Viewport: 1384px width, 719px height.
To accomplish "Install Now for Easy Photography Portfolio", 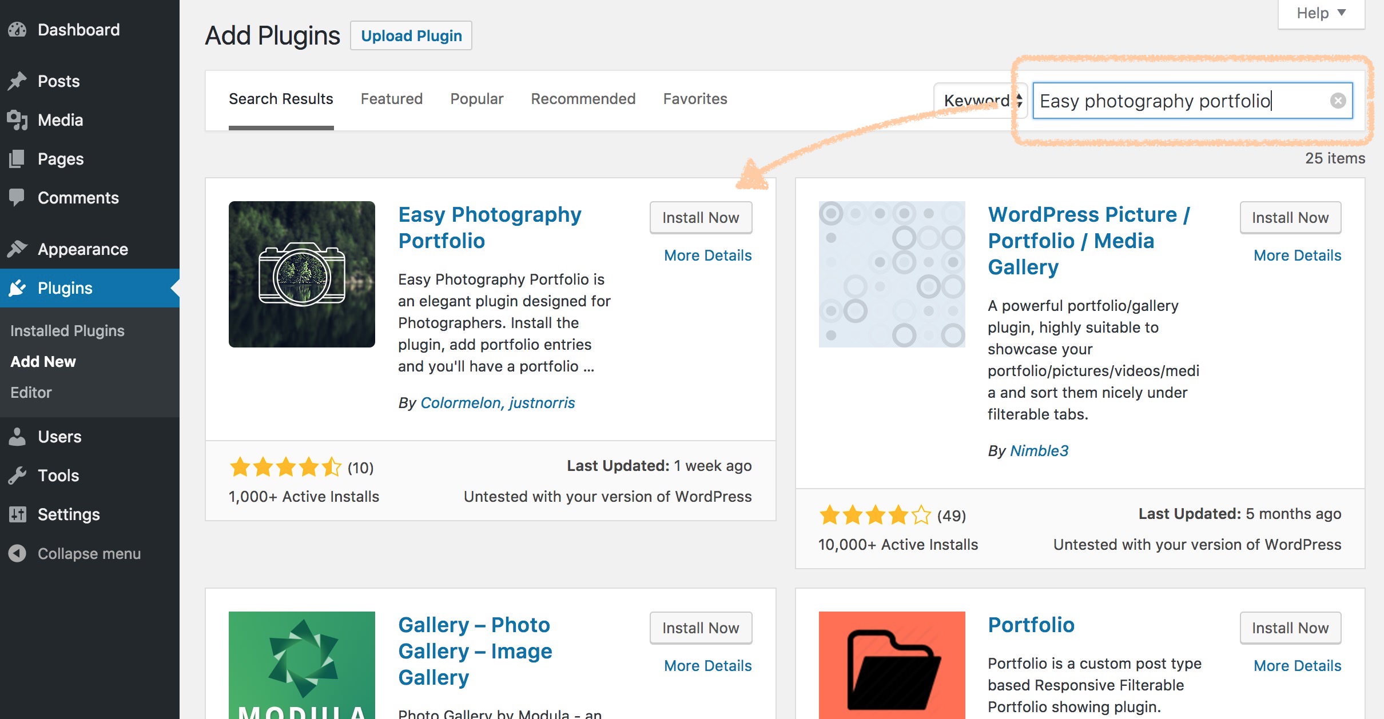I will 701,218.
